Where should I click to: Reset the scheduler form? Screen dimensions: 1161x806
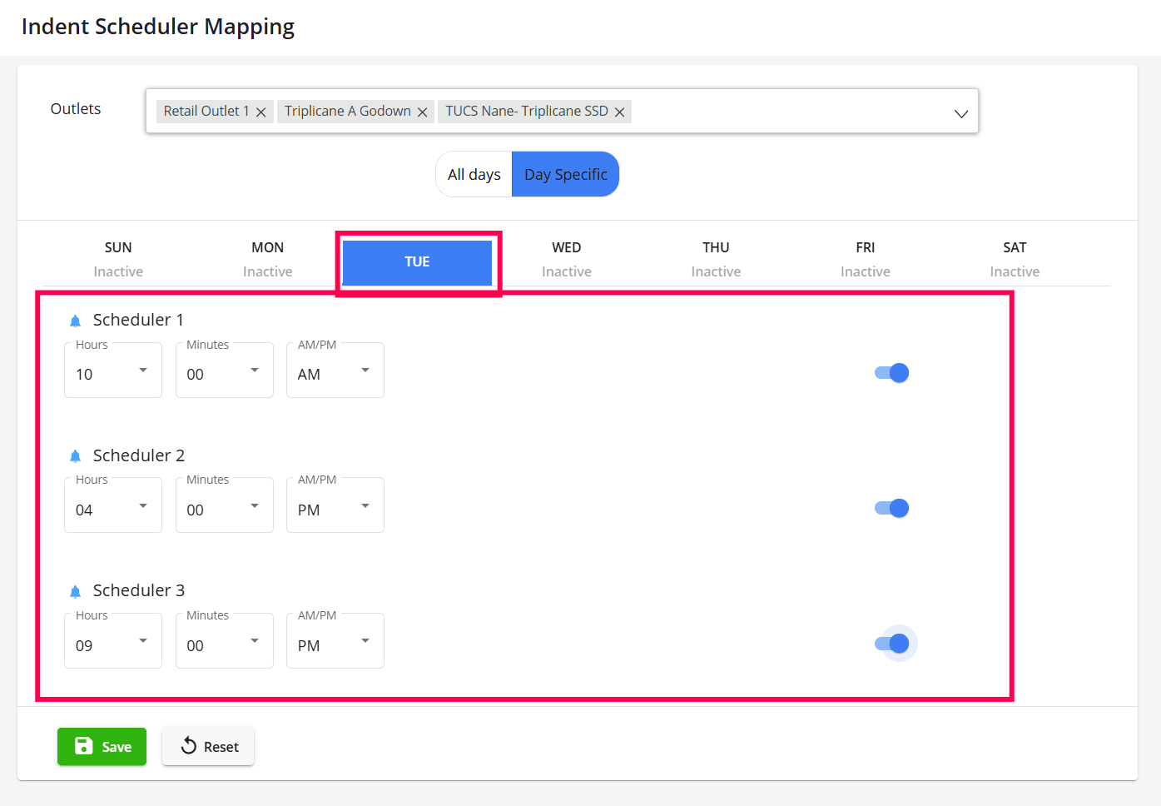208,746
